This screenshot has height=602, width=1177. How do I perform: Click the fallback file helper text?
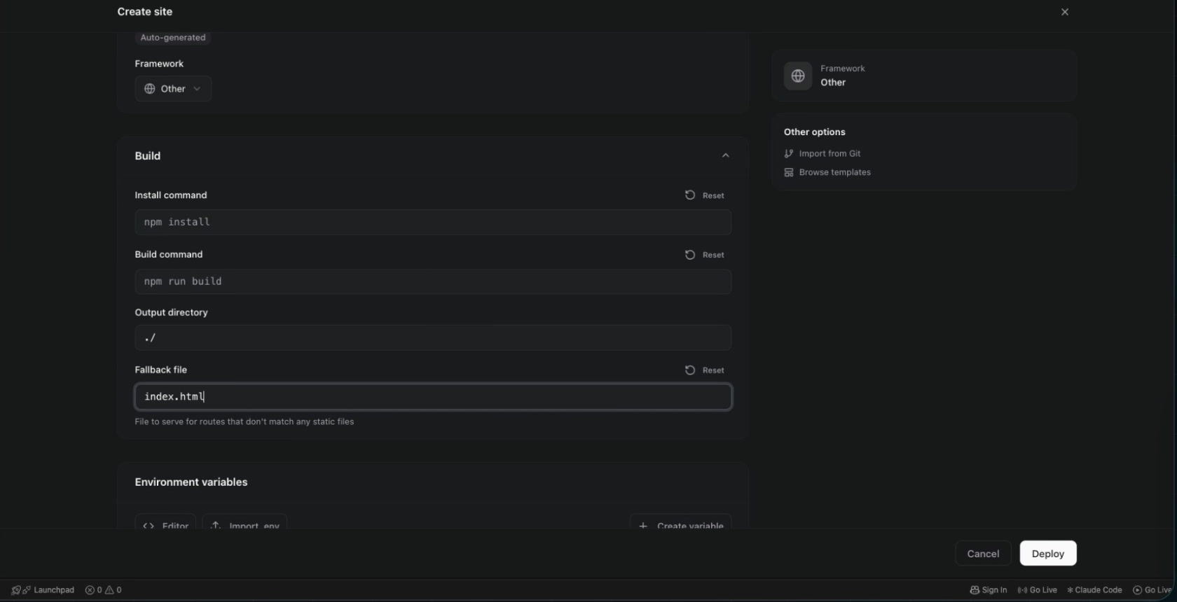coord(245,421)
